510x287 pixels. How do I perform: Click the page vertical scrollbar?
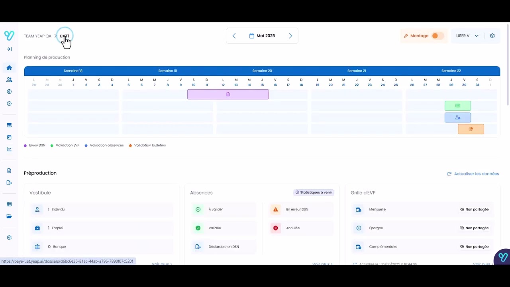tap(508, 64)
